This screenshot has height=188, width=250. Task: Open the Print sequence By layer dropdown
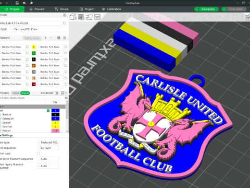pyautogui.click(x=48, y=148)
